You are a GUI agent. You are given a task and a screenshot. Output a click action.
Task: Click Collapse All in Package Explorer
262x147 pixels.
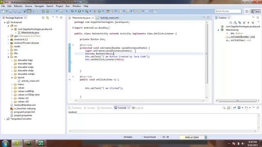pyautogui.click(x=43, y=18)
